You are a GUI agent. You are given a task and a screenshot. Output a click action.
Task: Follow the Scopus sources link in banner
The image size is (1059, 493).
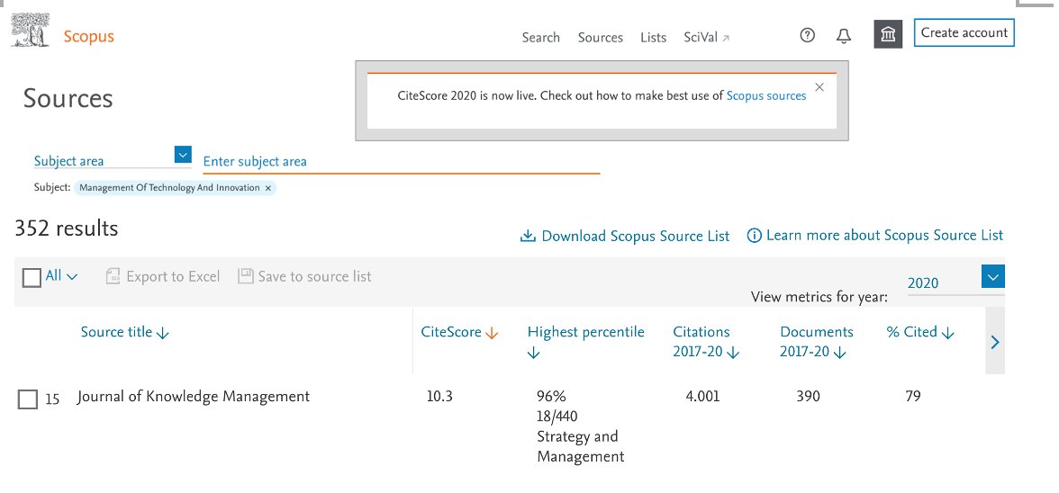coord(765,95)
